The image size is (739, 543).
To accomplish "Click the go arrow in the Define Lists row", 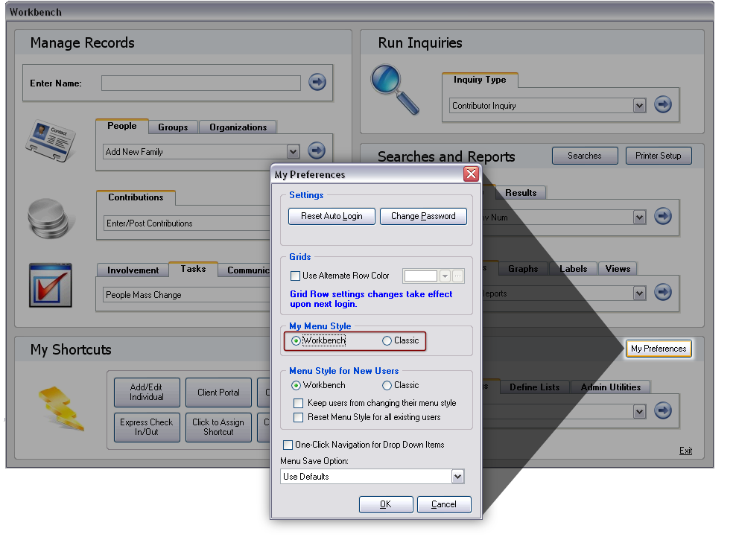I will pyautogui.click(x=663, y=410).
